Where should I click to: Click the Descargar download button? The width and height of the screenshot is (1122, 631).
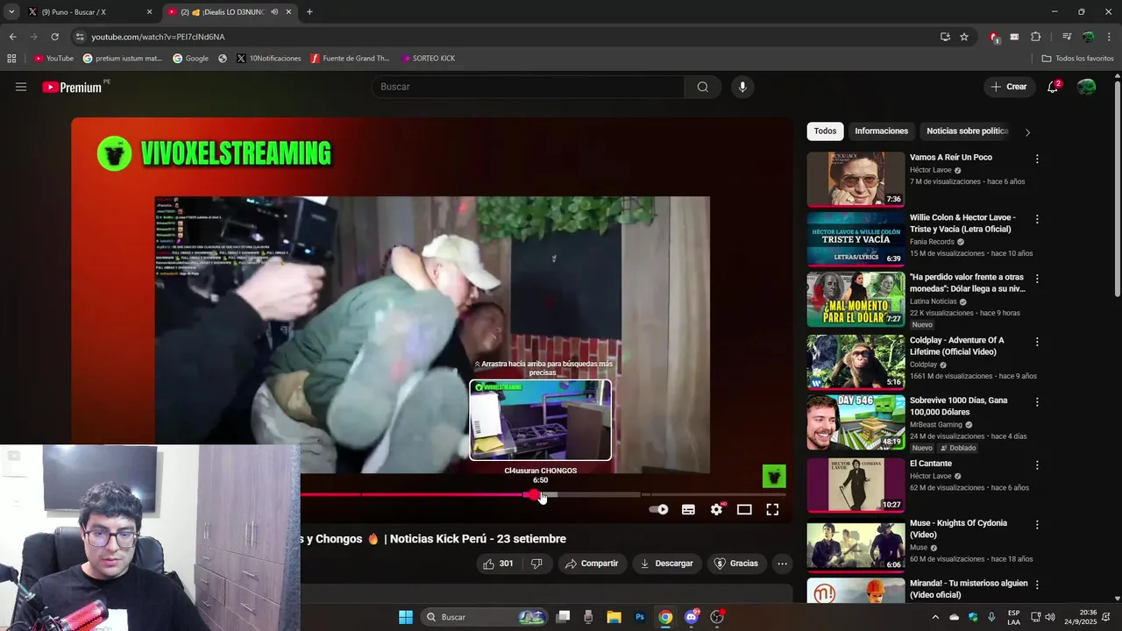click(667, 564)
